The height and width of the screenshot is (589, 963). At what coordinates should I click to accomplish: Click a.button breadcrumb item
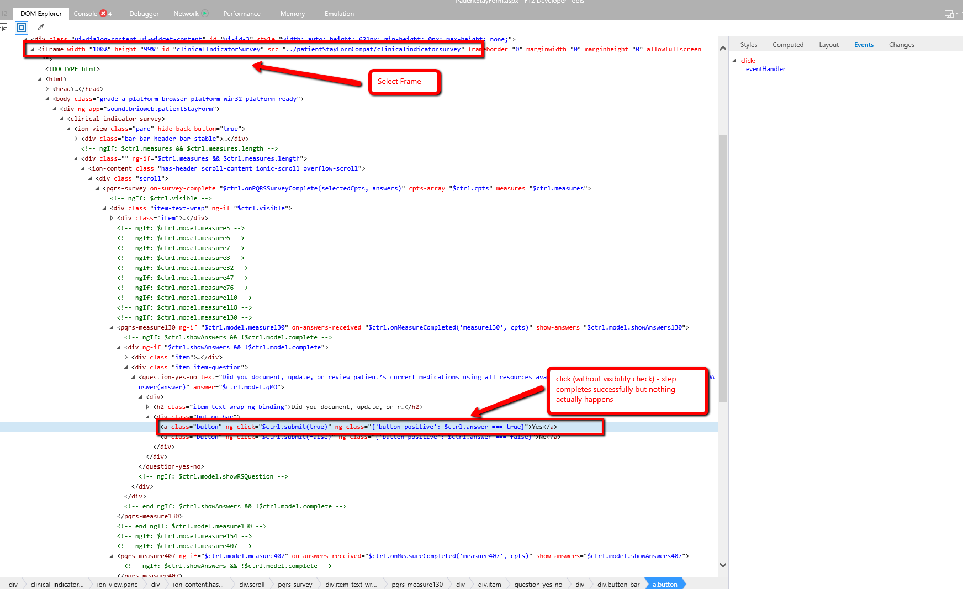665,584
